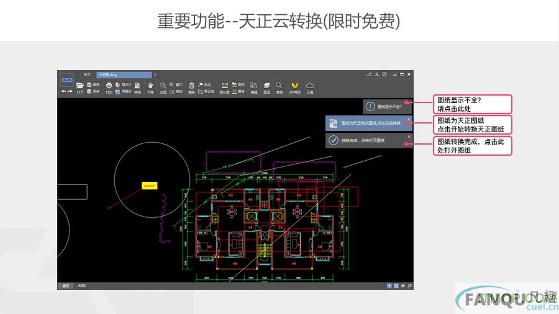
Task: Click last status bar icon bottom right
Action: [x=410, y=286]
